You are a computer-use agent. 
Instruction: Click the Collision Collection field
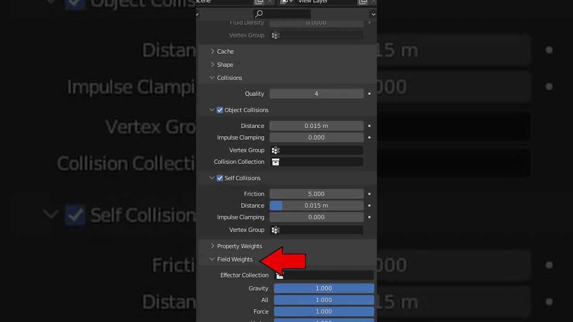(316, 162)
